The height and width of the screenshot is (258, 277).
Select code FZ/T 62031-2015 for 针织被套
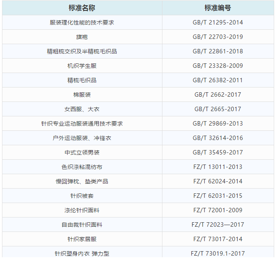(x=217, y=196)
